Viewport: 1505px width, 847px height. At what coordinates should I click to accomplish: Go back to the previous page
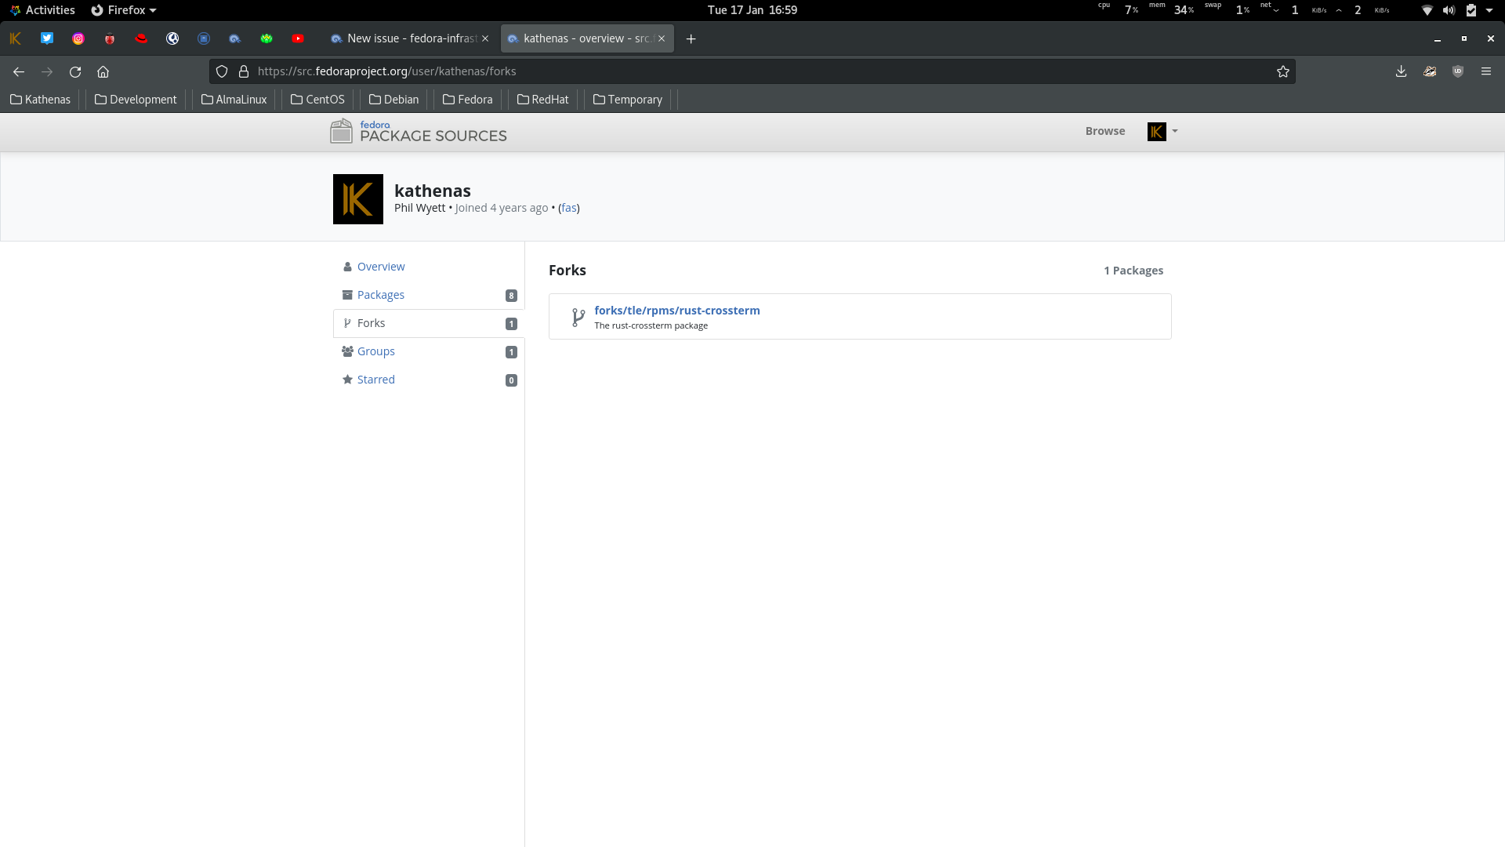[19, 71]
